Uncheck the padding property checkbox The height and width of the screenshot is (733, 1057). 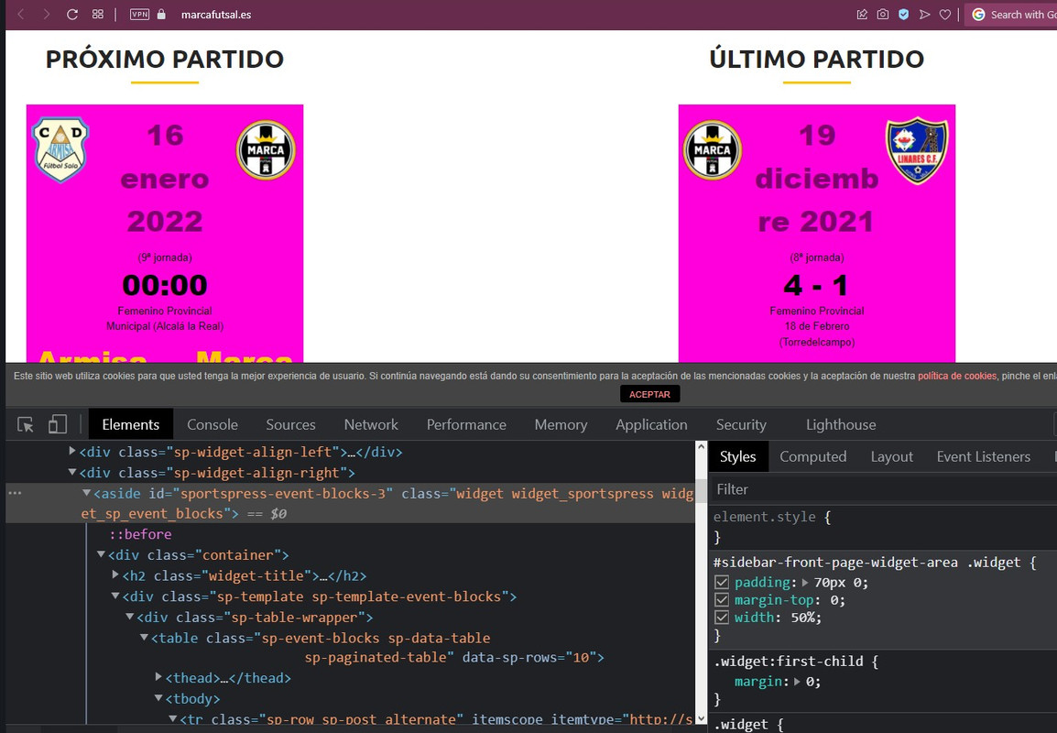[x=722, y=582]
